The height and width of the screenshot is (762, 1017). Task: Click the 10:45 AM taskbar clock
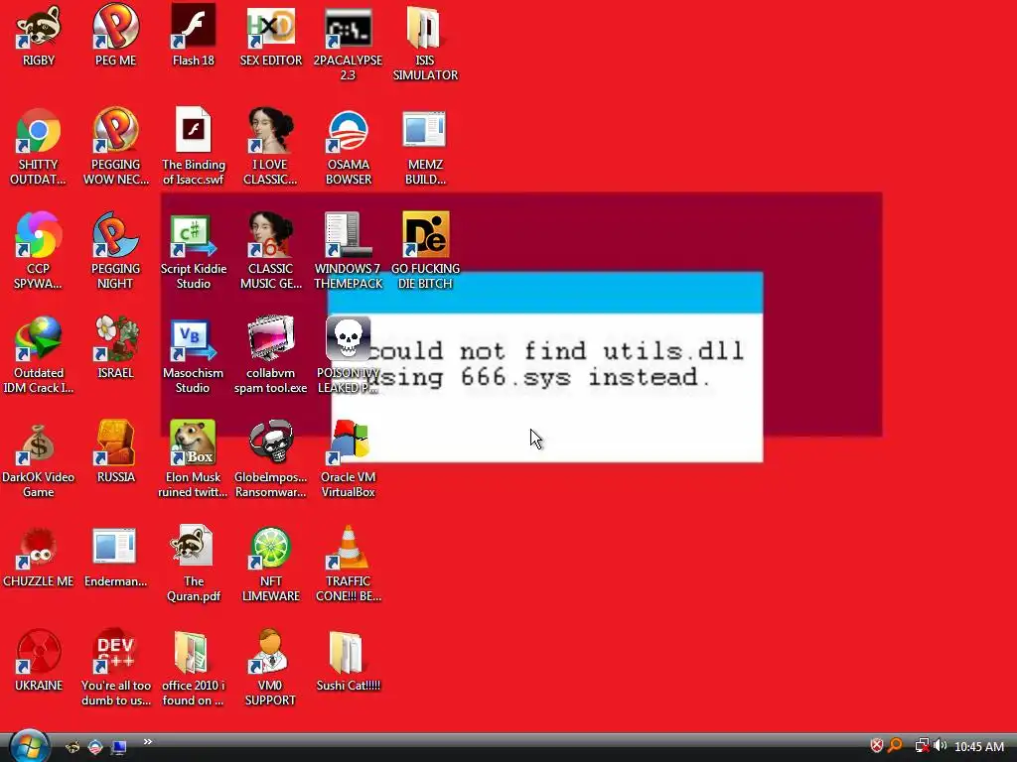[978, 747]
